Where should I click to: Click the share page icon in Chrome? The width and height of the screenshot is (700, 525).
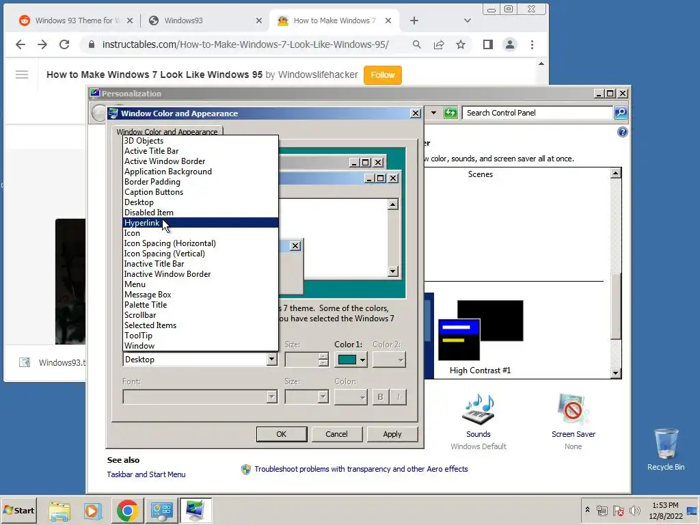pos(439,44)
